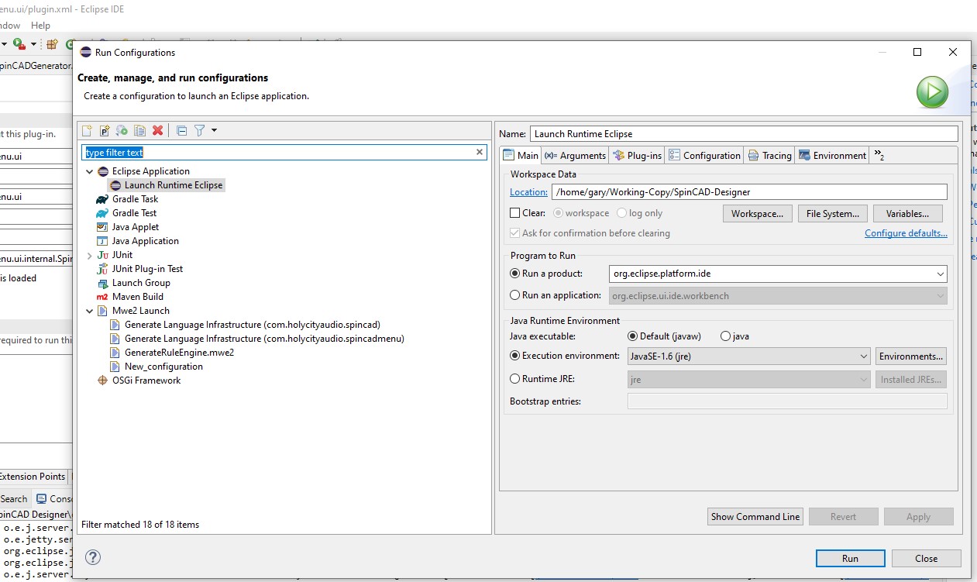
Task: Open the Workspace... browse button
Action: (x=758, y=213)
